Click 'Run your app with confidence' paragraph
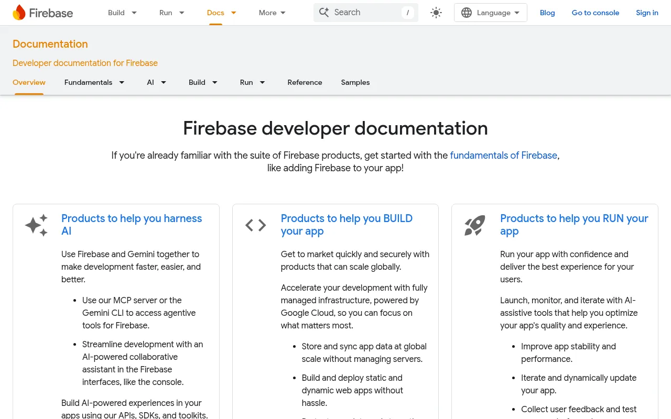This screenshot has width=671, height=419. click(567, 267)
